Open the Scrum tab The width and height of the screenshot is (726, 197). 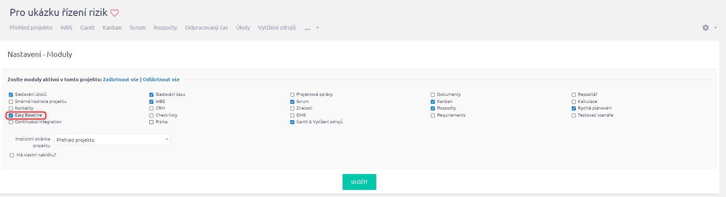click(137, 27)
